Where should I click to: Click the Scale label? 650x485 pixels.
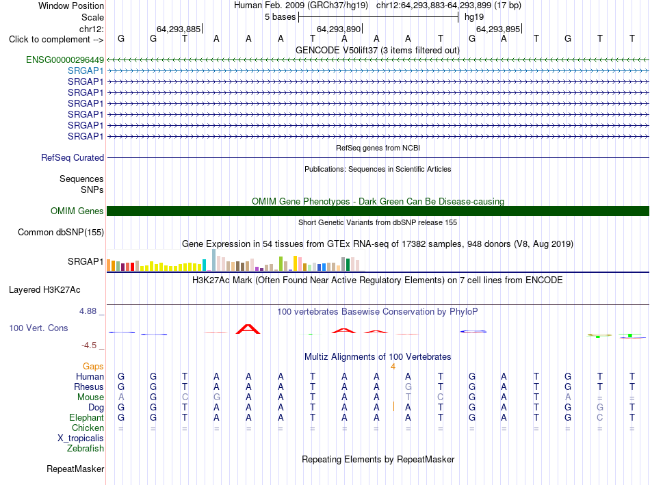tap(92, 17)
